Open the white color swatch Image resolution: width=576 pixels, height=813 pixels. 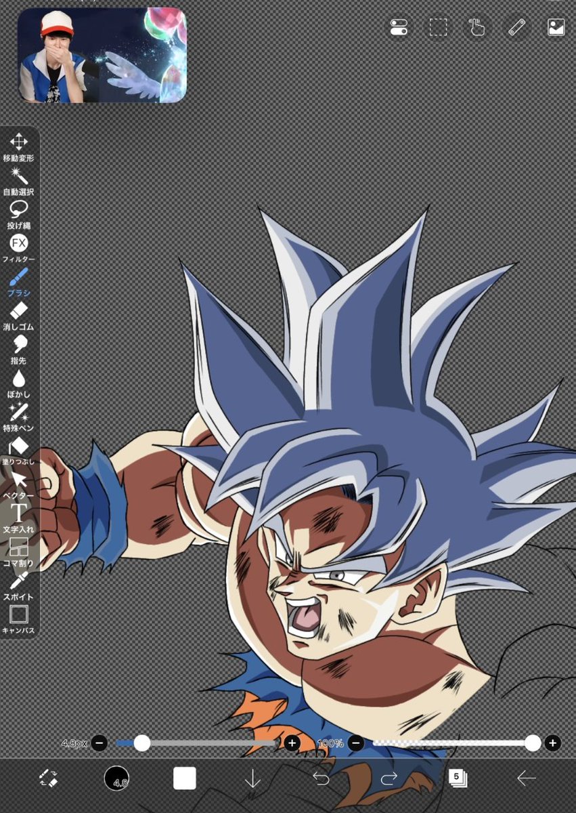click(185, 778)
